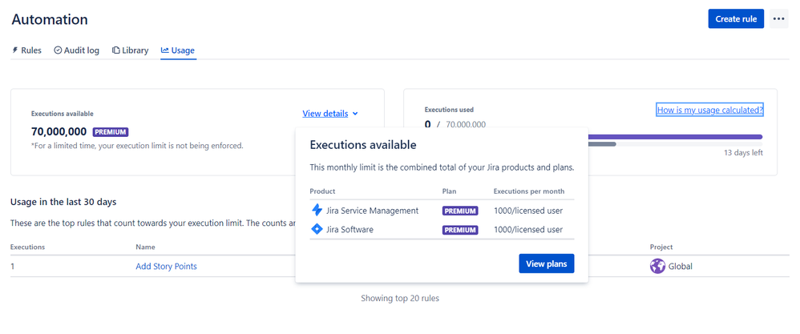This screenshot has height=334, width=800.
Task: Click the View plans button
Action: tap(546, 264)
